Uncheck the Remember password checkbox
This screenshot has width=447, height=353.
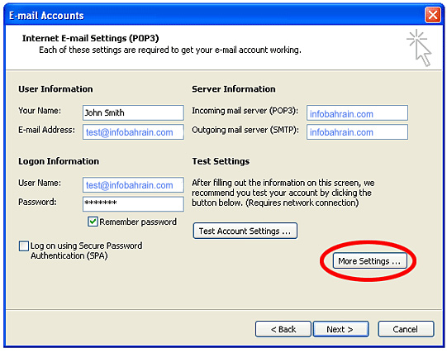point(93,222)
